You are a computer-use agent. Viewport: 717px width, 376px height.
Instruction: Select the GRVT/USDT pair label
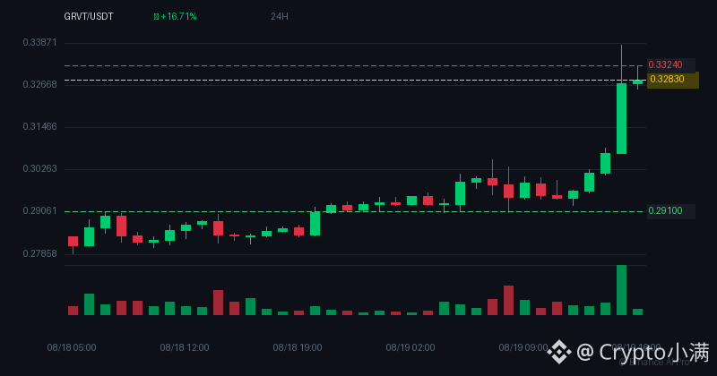click(89, 16)
